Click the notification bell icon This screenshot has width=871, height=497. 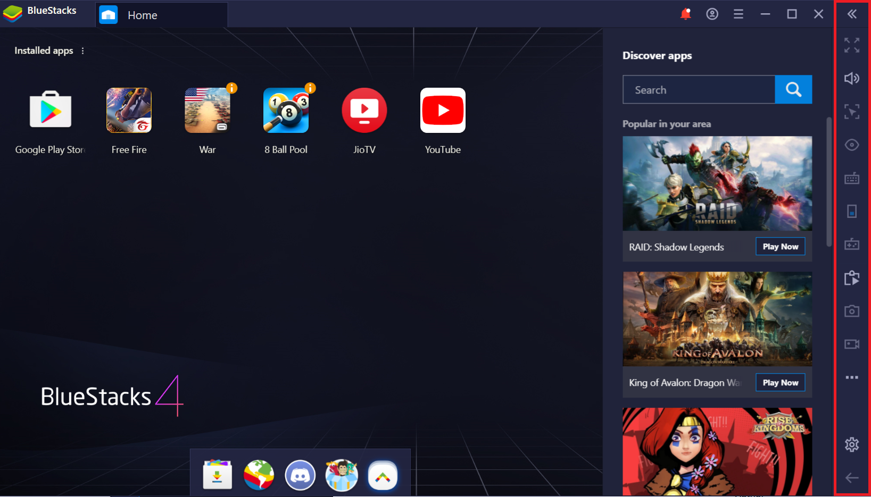686,14
